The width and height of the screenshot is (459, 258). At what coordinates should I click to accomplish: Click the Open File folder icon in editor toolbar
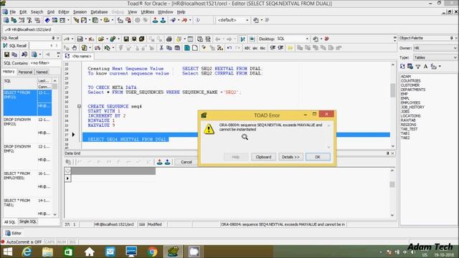[101, 39]
